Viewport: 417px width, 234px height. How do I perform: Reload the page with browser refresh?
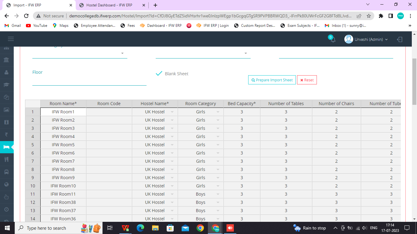pyautogui.click(x=26, y=16)
